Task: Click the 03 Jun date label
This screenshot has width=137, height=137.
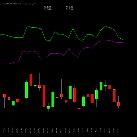Action: coord(52,130)
